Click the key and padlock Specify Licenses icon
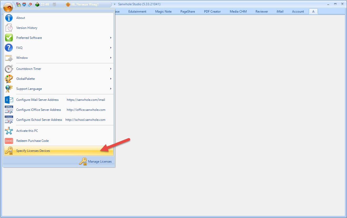 click(x=9, y=151)
